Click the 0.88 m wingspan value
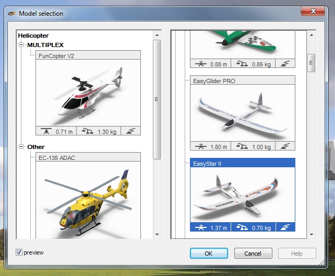This screenshot has height=276, width=335. pyautogui.click(x=219, y=64)
